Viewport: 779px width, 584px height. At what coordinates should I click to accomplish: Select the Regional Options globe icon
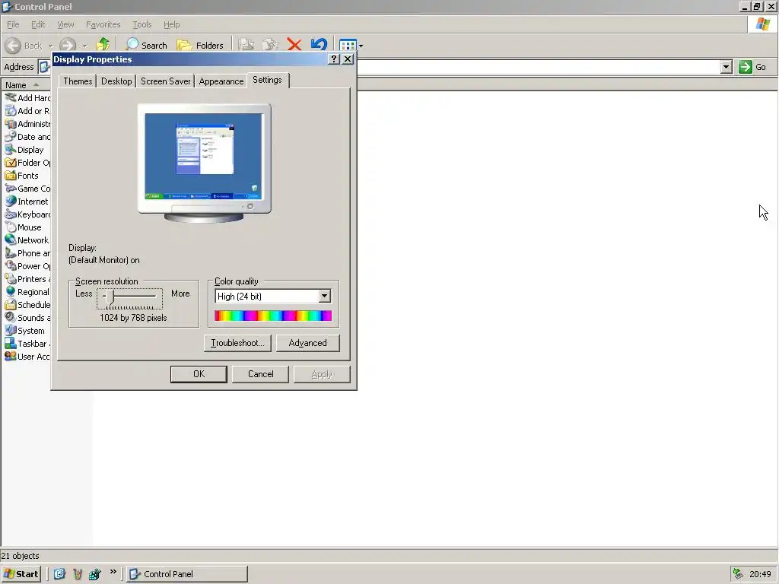click(x=11, y=291)
